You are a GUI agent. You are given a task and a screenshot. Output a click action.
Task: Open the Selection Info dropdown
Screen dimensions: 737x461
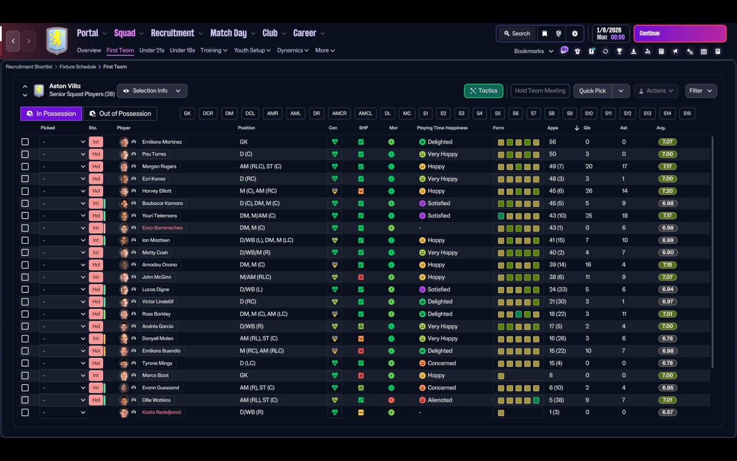(152, 91)
